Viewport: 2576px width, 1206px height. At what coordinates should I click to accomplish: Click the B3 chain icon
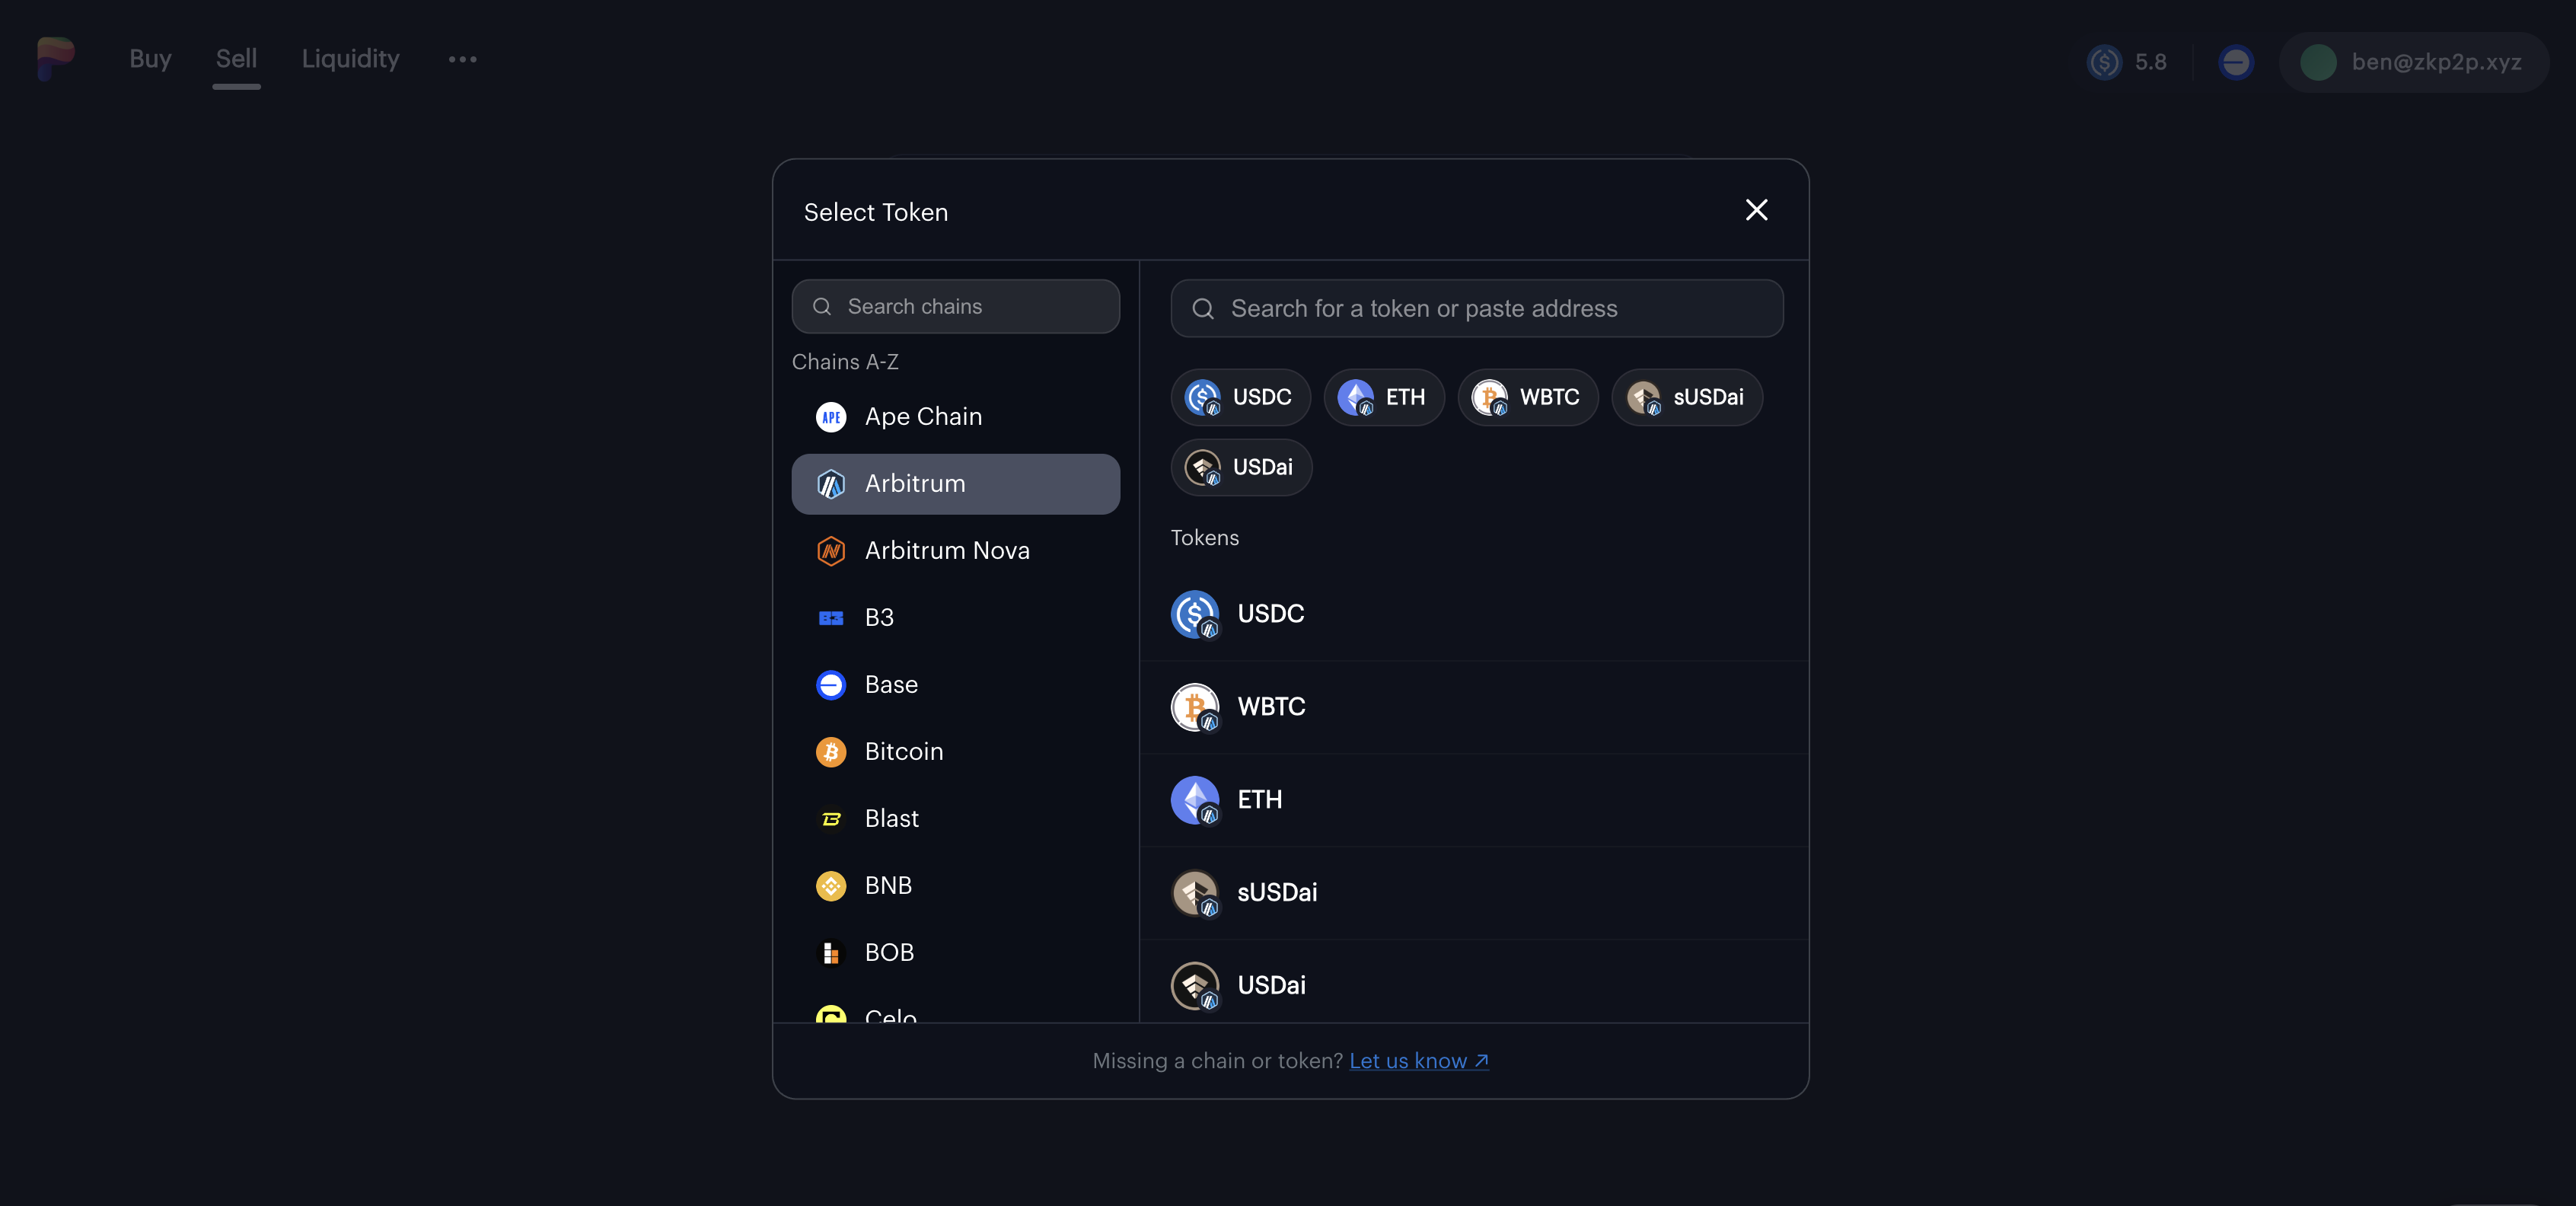pyautogui.click(x=830, y=618)
